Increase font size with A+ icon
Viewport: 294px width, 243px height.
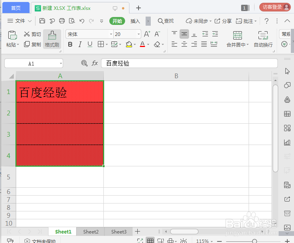[147, 34]
